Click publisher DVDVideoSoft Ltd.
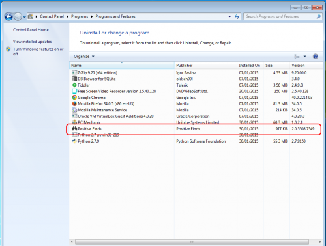Viewport: 326px width, 246px height. 192,91
